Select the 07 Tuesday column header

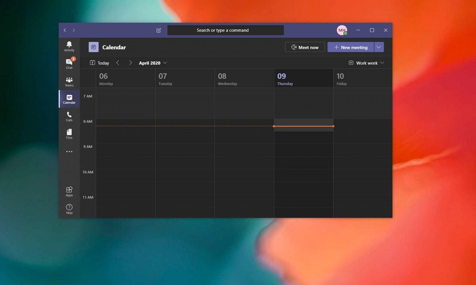[x=185, y=79]
